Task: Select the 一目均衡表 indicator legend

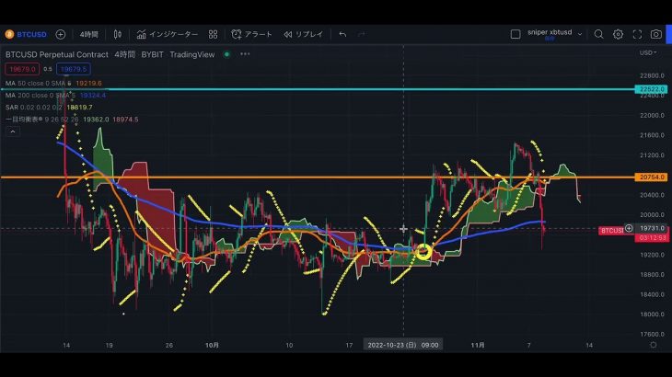Action: [42, 119]
